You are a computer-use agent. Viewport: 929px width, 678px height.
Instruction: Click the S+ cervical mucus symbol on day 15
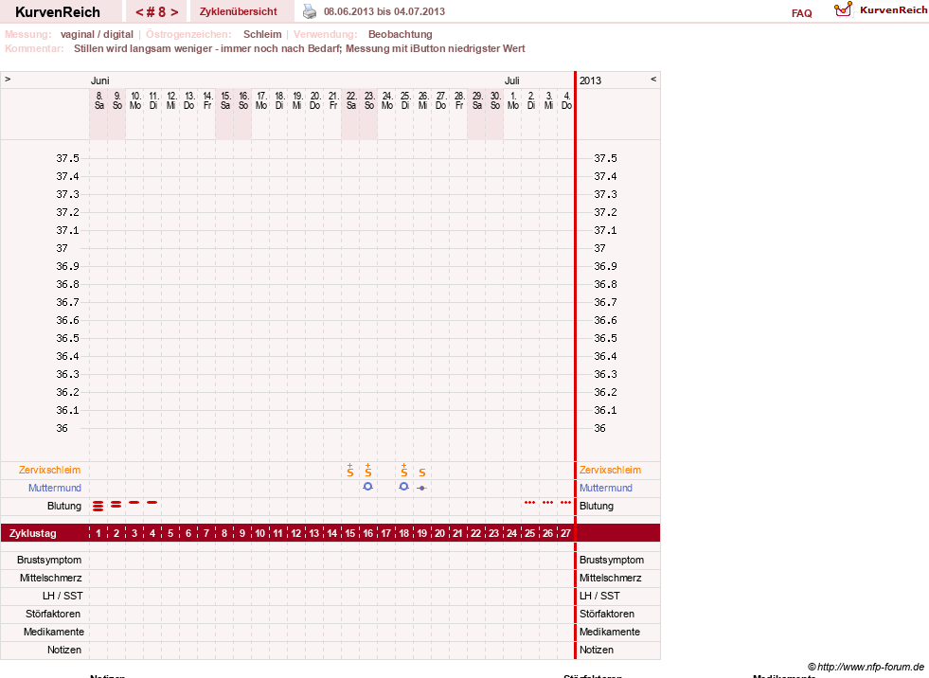point(350,470)
